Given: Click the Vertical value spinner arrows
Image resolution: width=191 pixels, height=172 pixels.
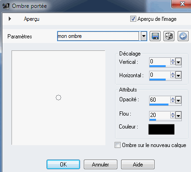Looking at the screenshot, I should click(x=173, y=61).
